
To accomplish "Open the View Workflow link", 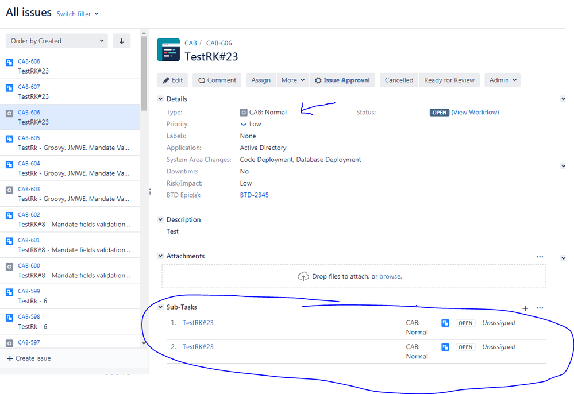I will point(475,113).
